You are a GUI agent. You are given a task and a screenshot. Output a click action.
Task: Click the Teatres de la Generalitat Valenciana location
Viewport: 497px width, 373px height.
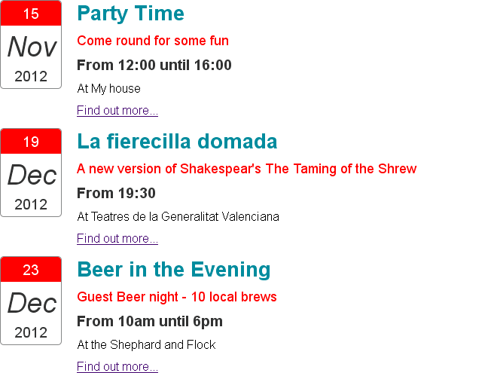pos(178,217)
